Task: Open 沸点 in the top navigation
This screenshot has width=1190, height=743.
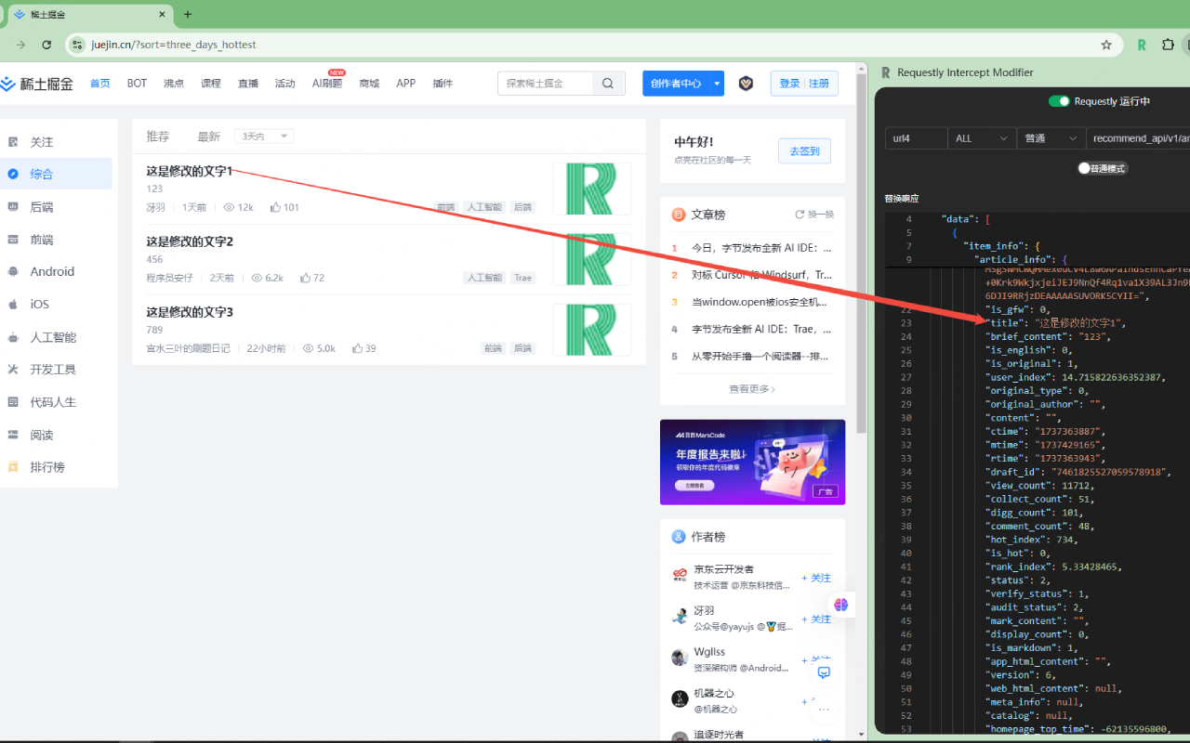Action: tap(174, 84)
